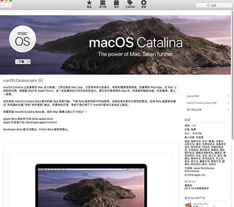Screen dimensions: 234x207
Task: Click the MacBook Catalina screenshot
Action: (x=91, y=185)
